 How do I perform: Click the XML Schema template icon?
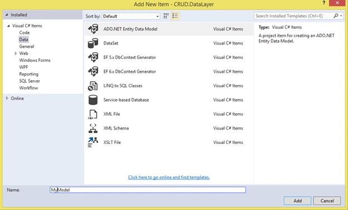click(x=93, y=128)
